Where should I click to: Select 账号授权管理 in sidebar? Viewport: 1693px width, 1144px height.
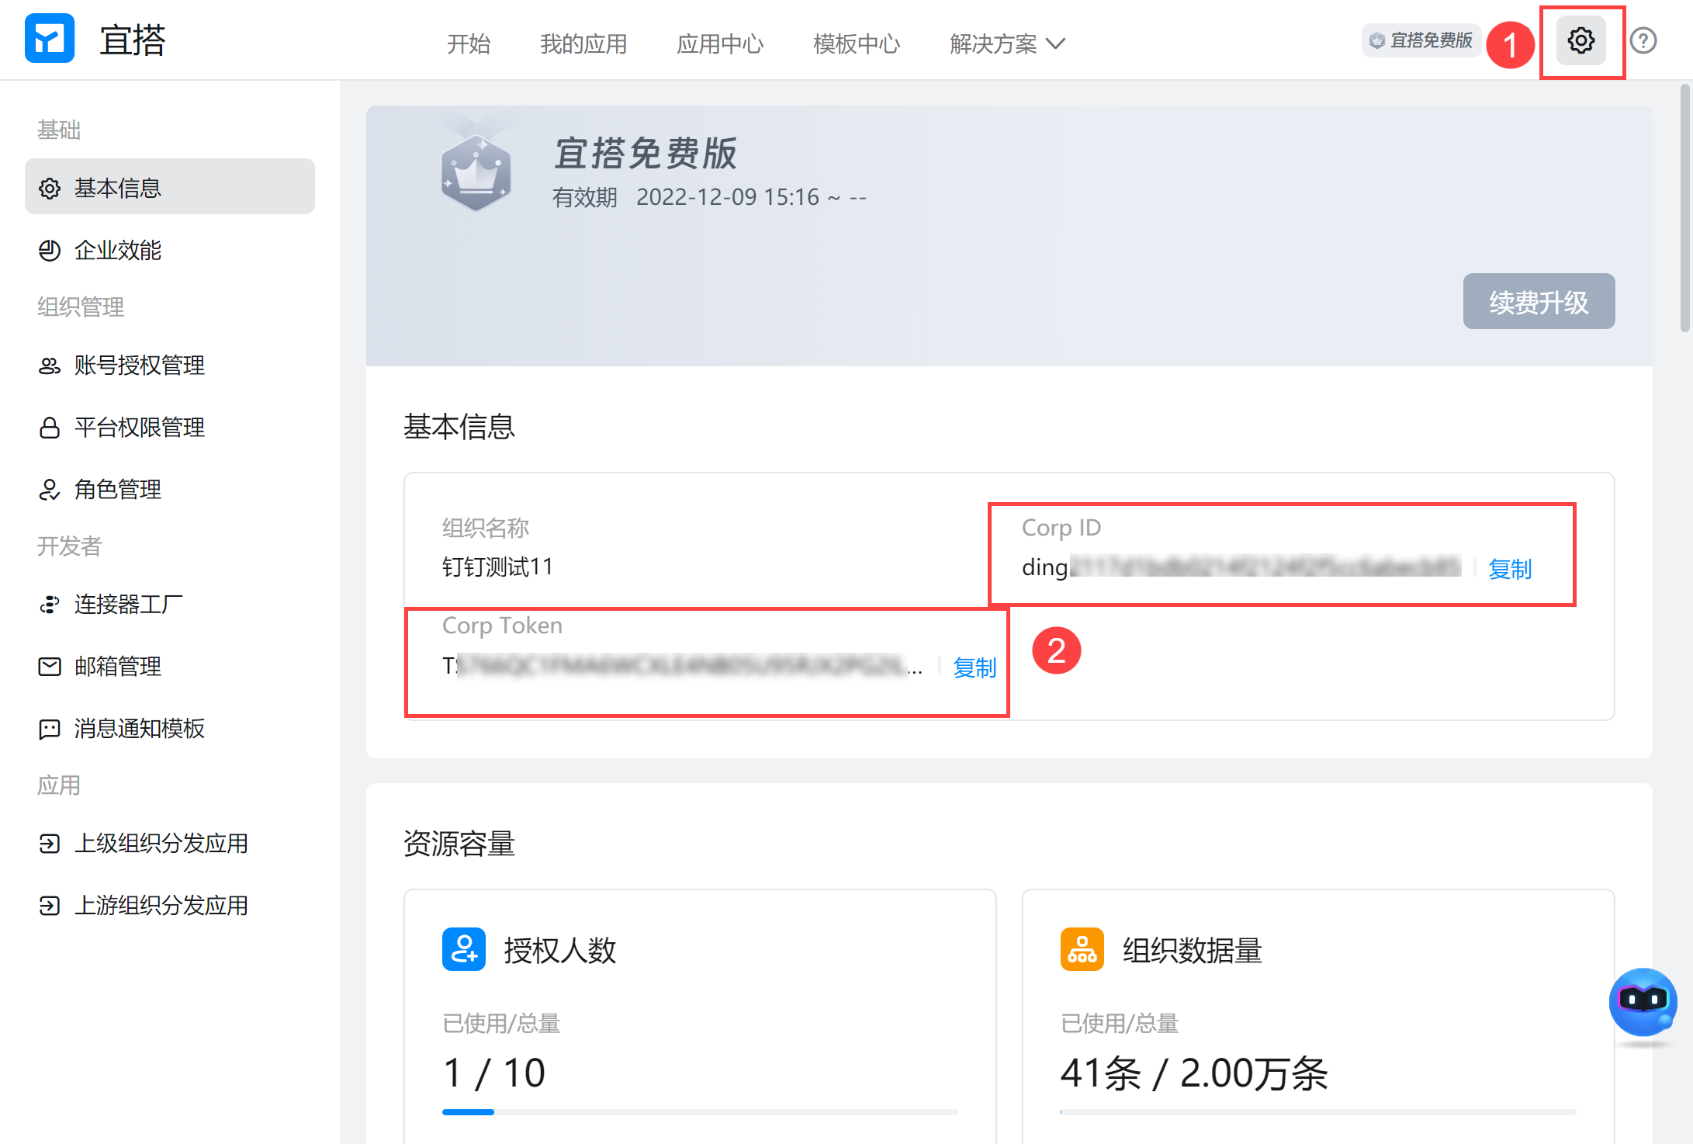(139, 365)
